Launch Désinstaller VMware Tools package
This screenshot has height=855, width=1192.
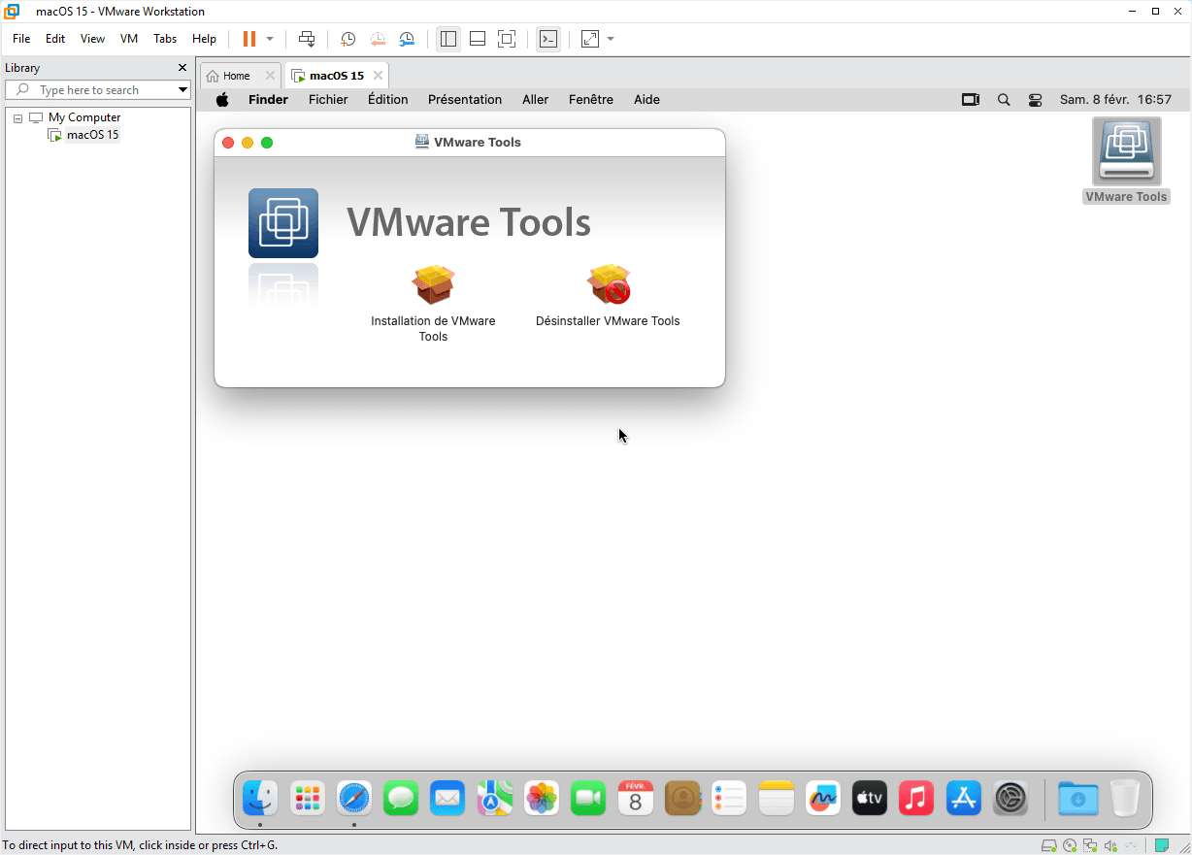click(x=609, y=285)
